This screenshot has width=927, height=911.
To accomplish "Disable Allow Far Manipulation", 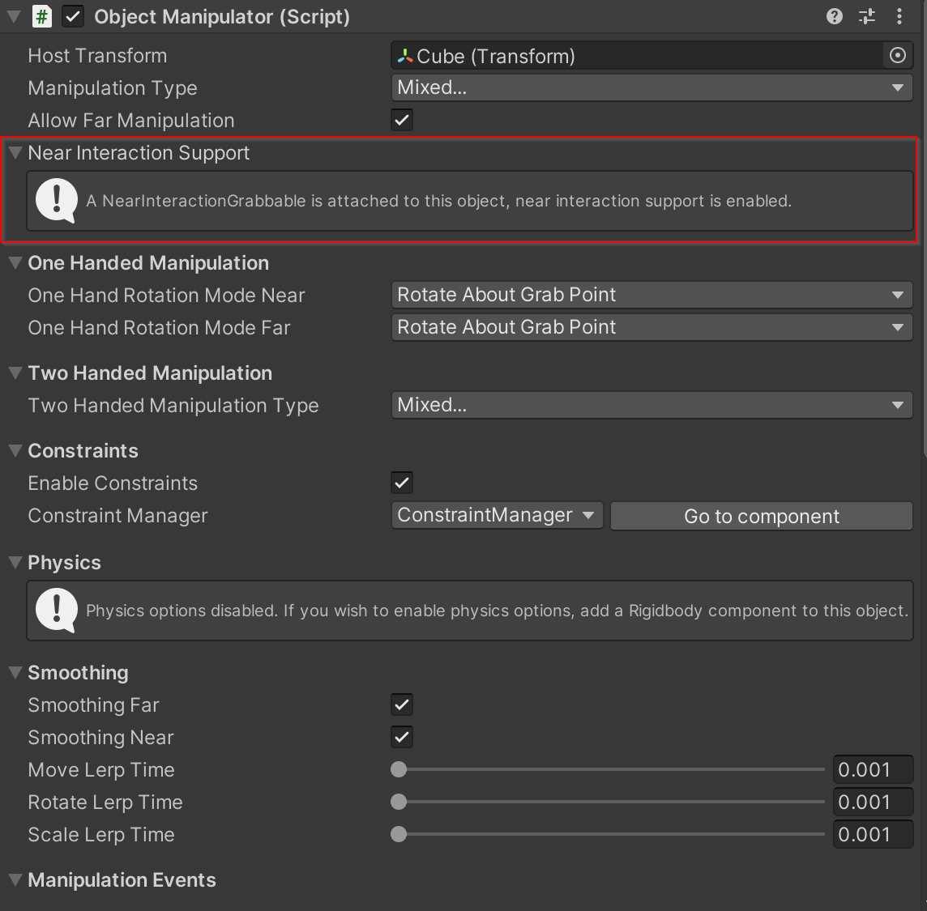I will 401,119.
